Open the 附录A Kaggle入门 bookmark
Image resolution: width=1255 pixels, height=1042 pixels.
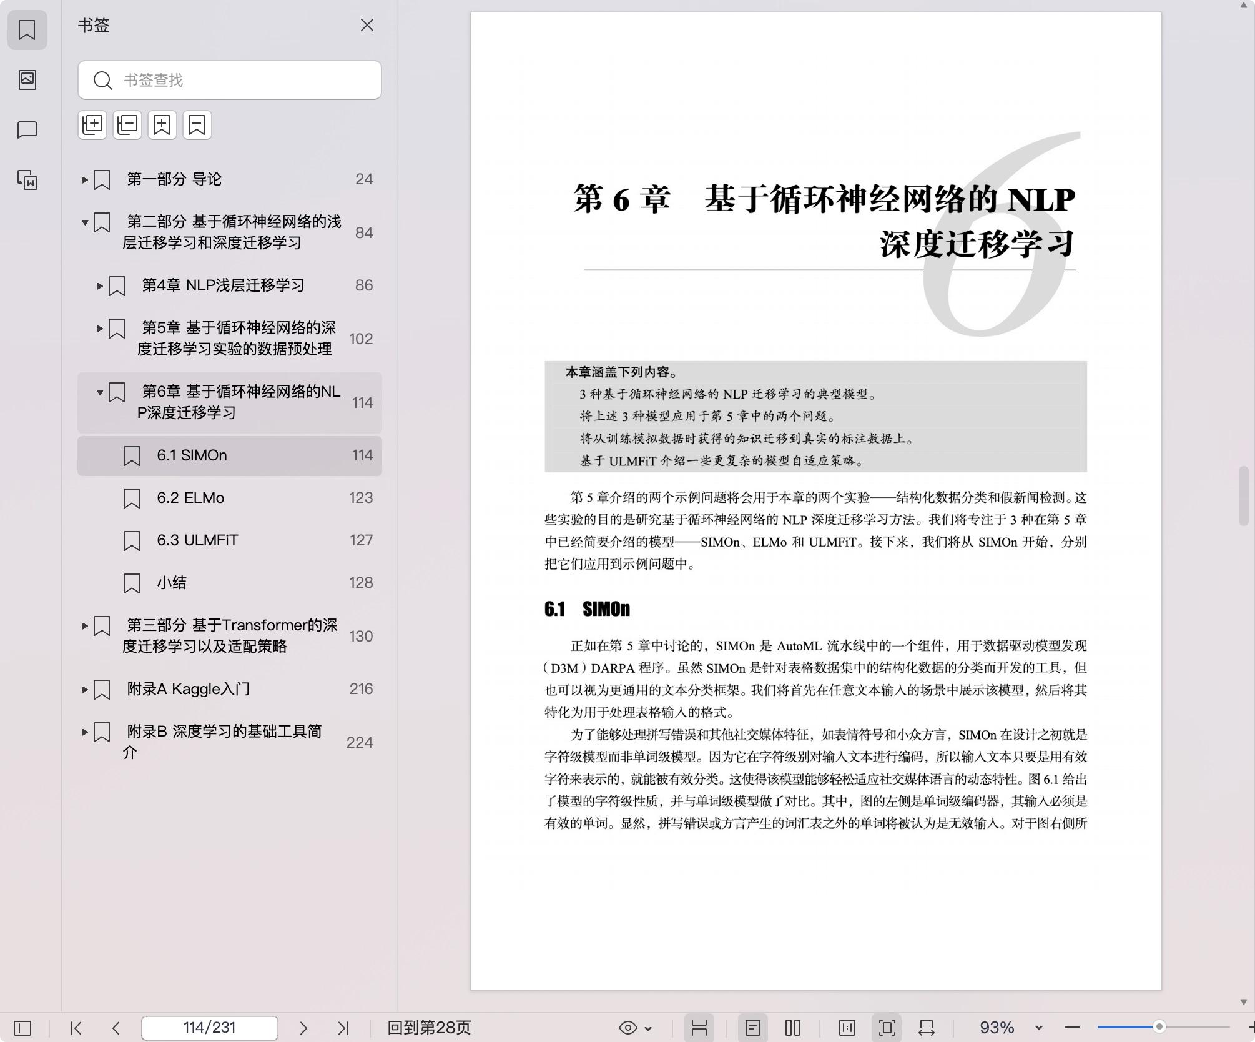point(230,689)
